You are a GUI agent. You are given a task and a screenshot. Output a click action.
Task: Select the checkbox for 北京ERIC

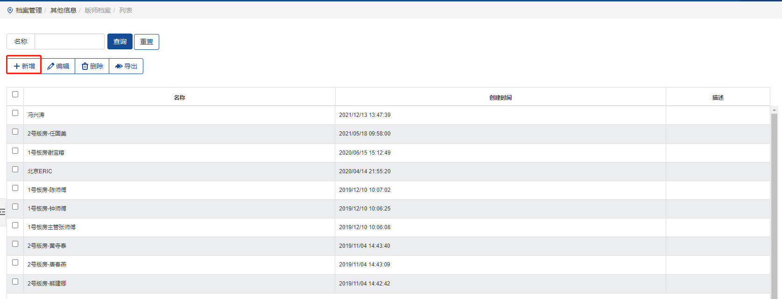[x=15, y=170]
